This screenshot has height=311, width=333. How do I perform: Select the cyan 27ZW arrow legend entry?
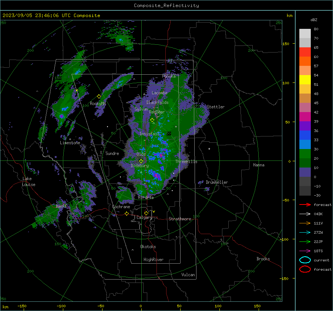tap(305, 233)
